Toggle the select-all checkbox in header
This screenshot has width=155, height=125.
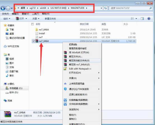point(32,24)
